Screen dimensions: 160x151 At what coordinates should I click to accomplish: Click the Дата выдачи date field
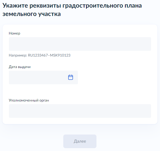(43, 77)
